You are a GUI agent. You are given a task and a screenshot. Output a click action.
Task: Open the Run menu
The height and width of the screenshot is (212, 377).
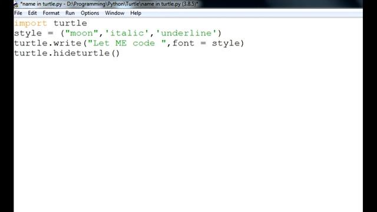click(70, 13)
